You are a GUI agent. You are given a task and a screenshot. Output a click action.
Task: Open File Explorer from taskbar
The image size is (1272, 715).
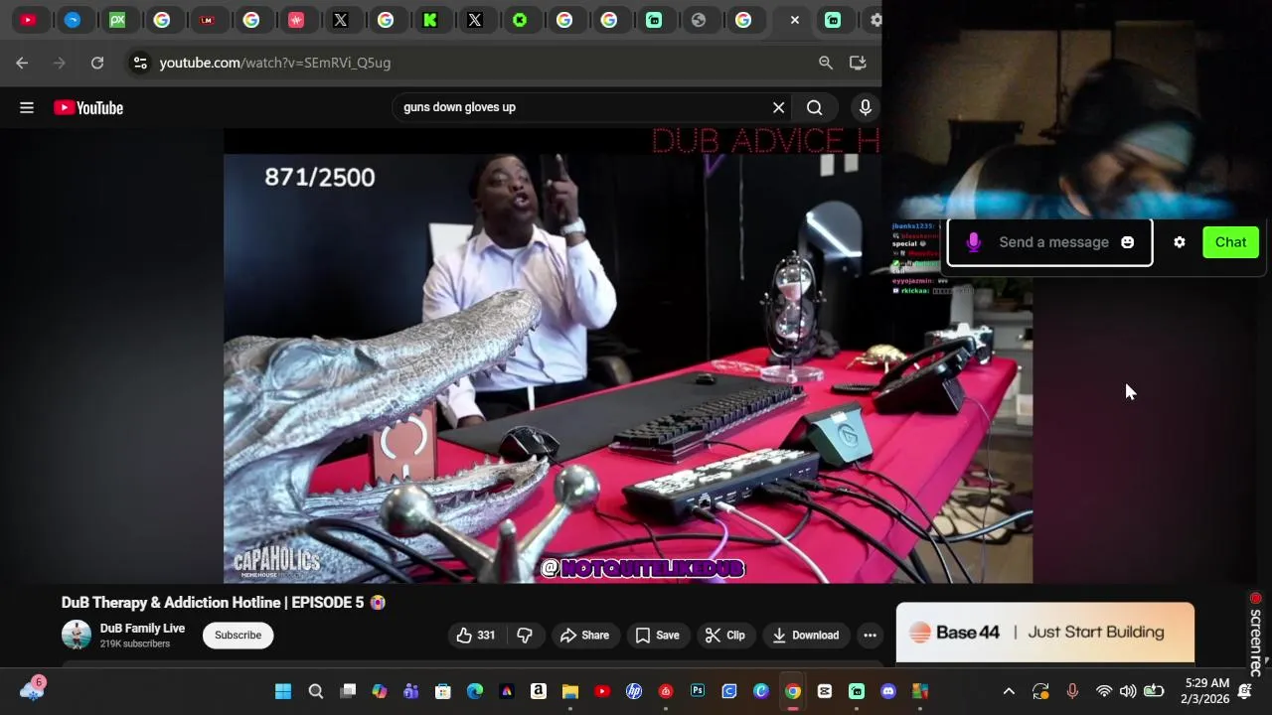pos(569,691)
